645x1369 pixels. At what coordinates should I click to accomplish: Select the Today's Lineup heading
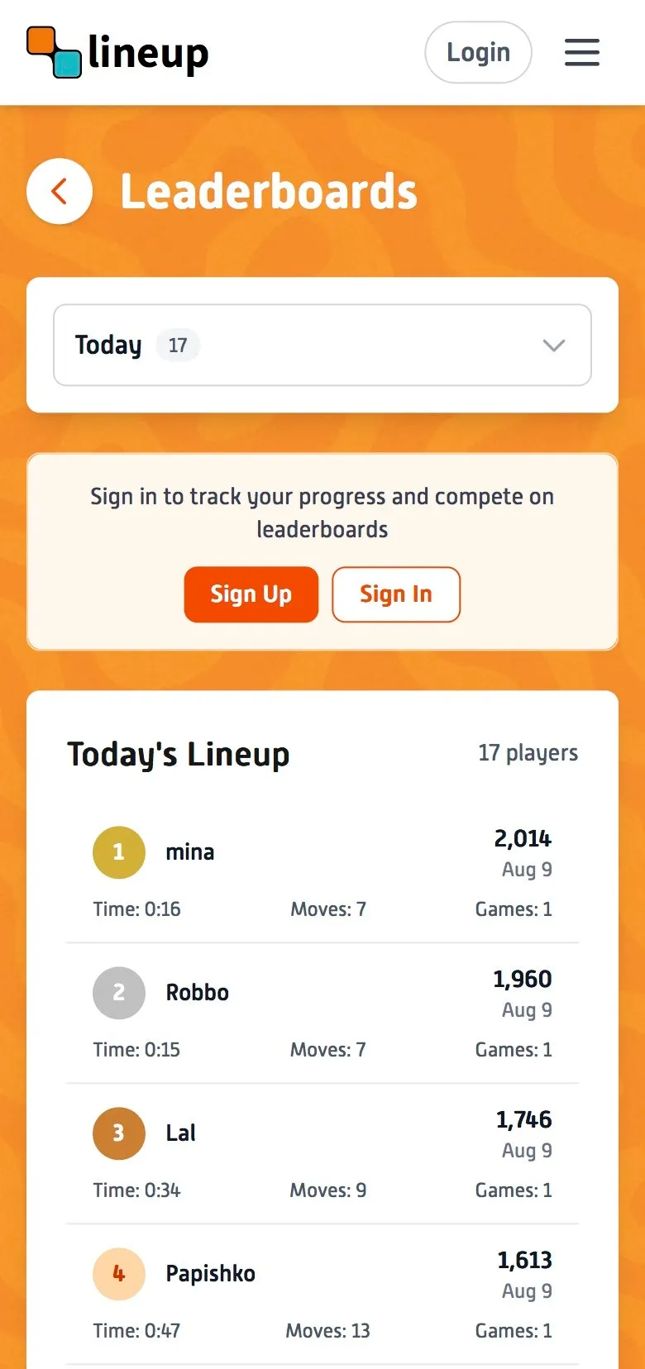[x=179, y=753]
